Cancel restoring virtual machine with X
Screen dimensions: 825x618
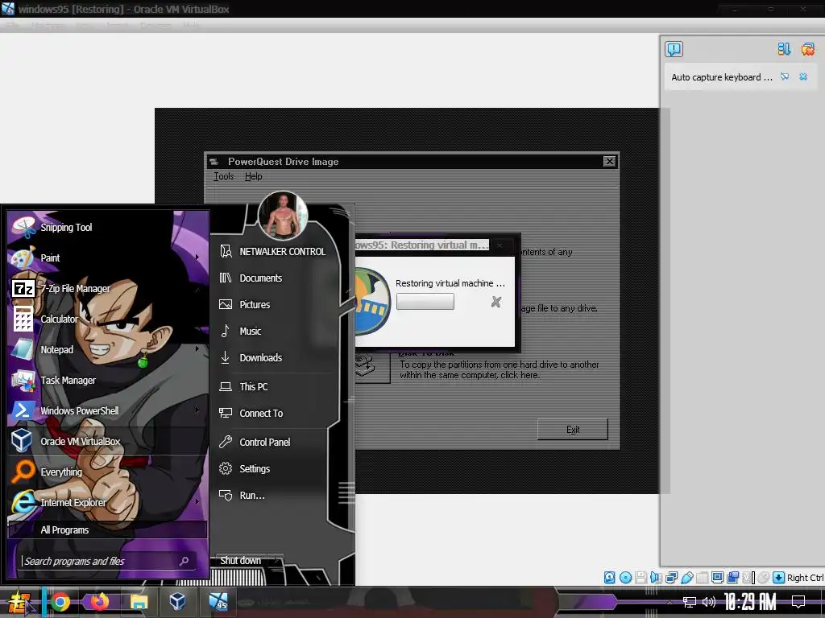(496, 302)
